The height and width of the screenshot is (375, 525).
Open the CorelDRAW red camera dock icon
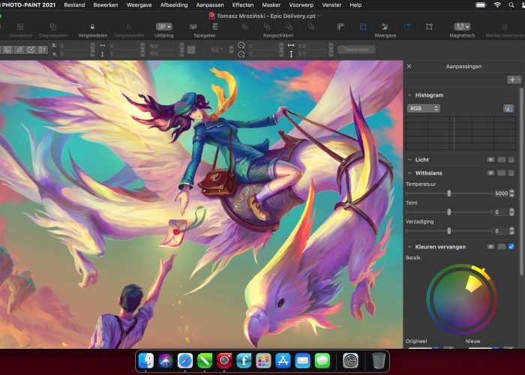(224, 361)
